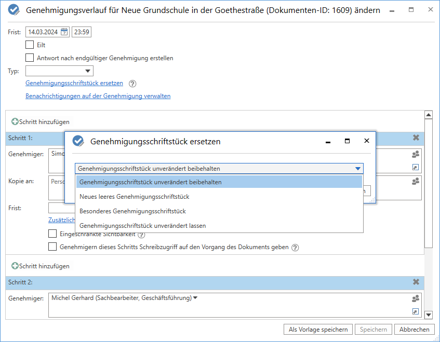Remove Schritt 1 with its X icon
This screenshot has width=440, height=342.
(416, 138)
